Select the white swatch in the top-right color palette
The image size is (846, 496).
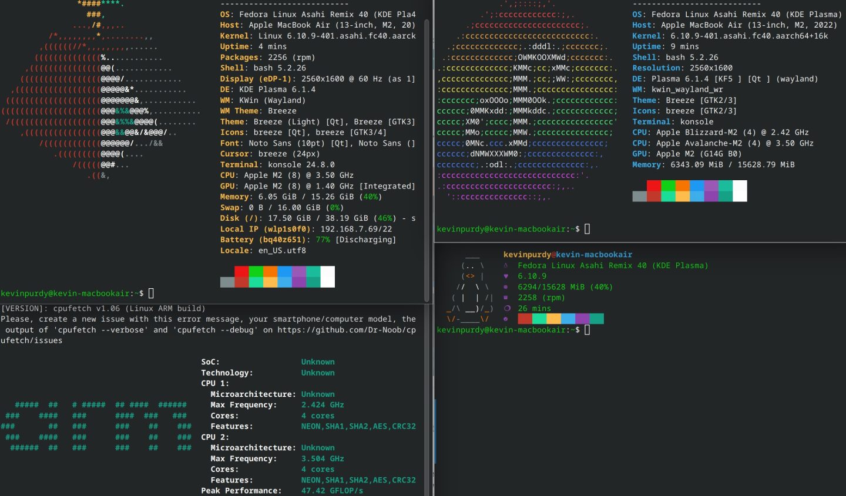pyautogui.click(x=740, y=190)
